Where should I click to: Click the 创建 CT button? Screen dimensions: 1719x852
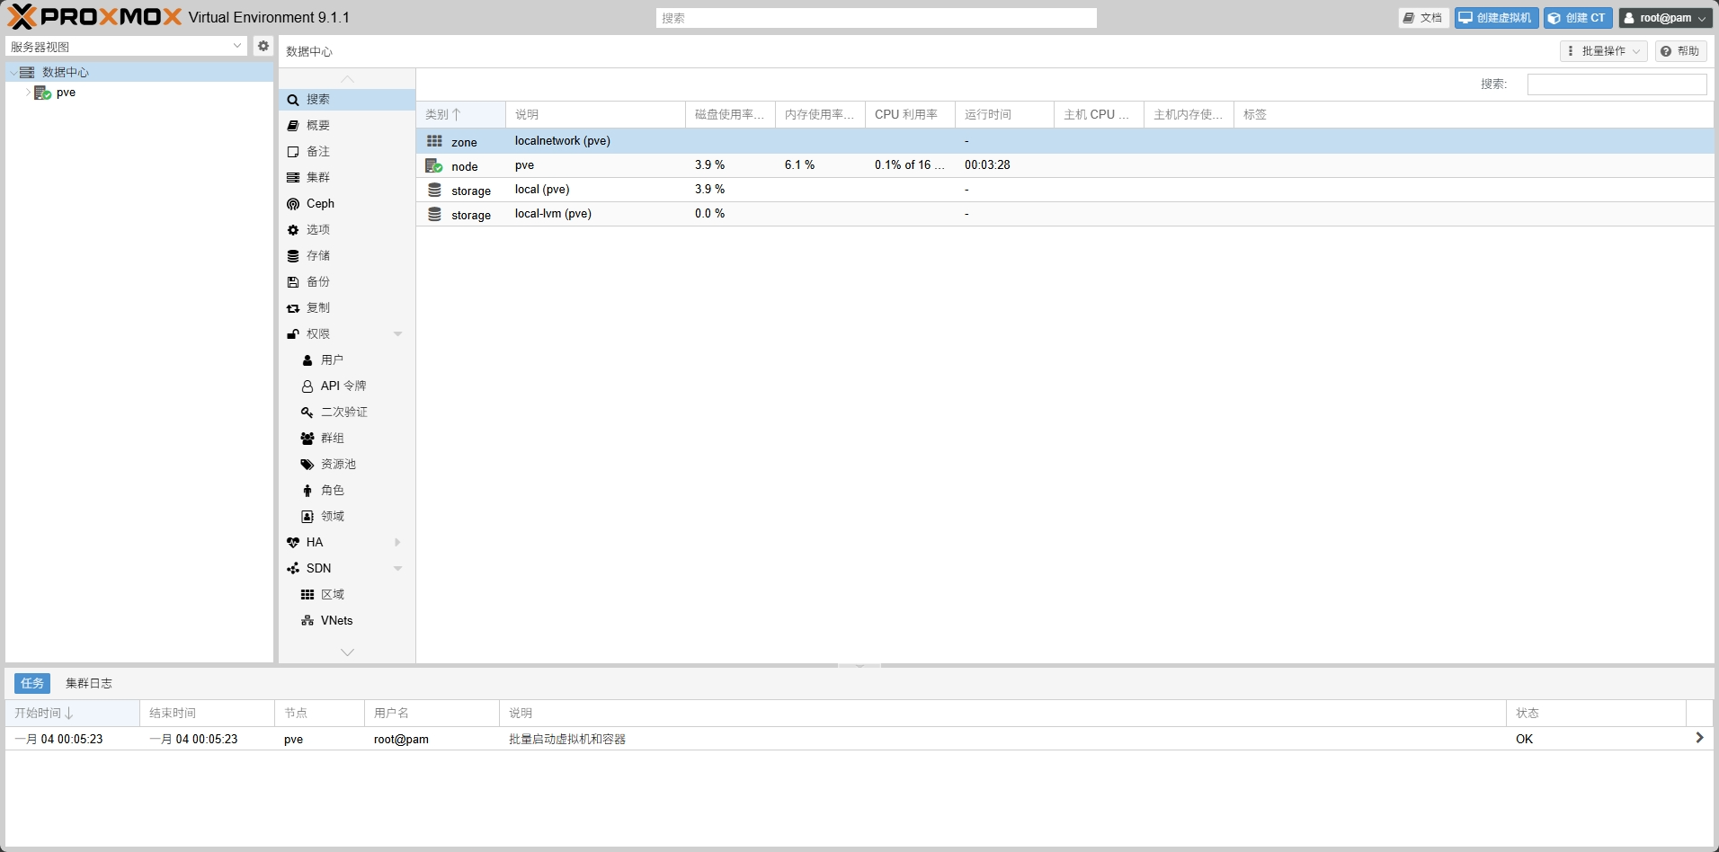click(1578, 18)
